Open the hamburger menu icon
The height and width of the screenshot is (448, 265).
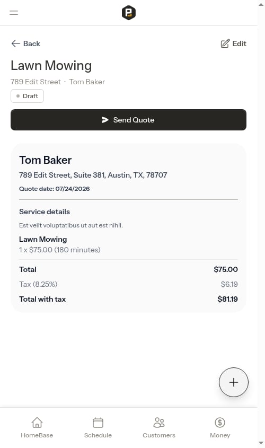point(14,13)
